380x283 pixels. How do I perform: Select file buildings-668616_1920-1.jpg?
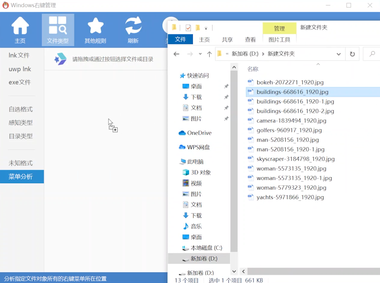coord(295,101)
